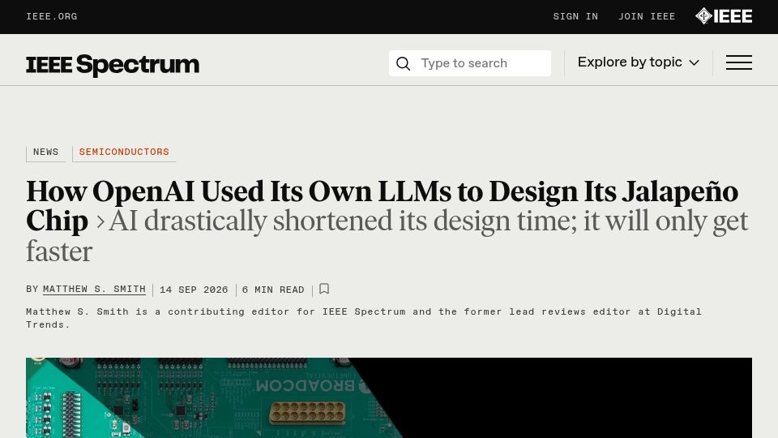This screenshot has height=438, width=778.
Task: Click the 6 MIN READ text
Action: 273,290
